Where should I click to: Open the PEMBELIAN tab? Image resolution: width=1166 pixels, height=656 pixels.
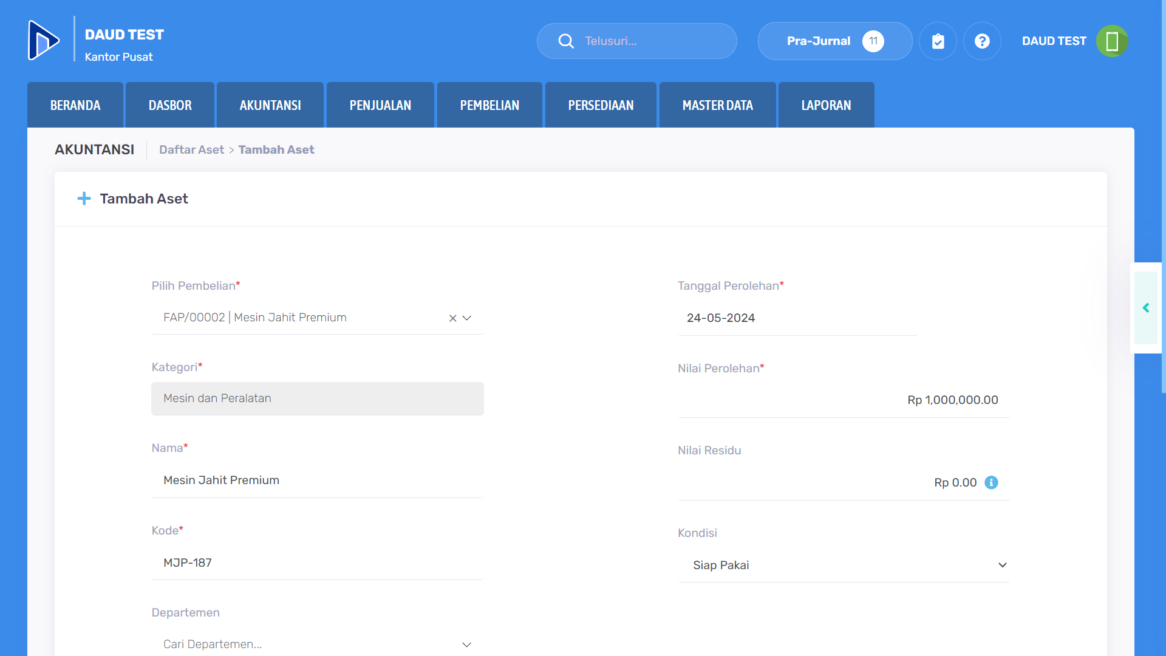click(489, 105)
